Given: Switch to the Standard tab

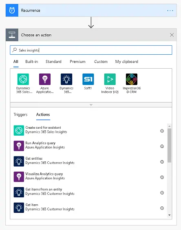Looking at the screenshot, I should pyautogui.click(x=53, y=62).
